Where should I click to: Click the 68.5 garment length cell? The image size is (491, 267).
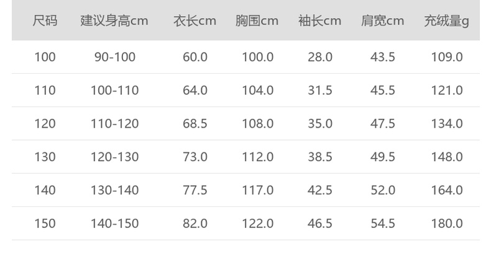click(195, 124)
